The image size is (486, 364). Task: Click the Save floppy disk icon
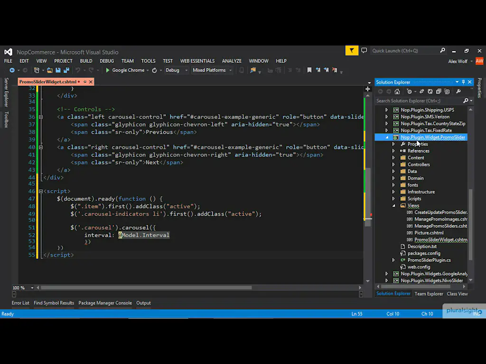(x=58, y=70)
